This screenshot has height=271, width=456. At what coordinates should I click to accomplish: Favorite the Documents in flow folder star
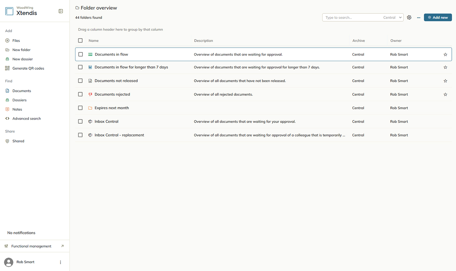[x=445, y=55]
